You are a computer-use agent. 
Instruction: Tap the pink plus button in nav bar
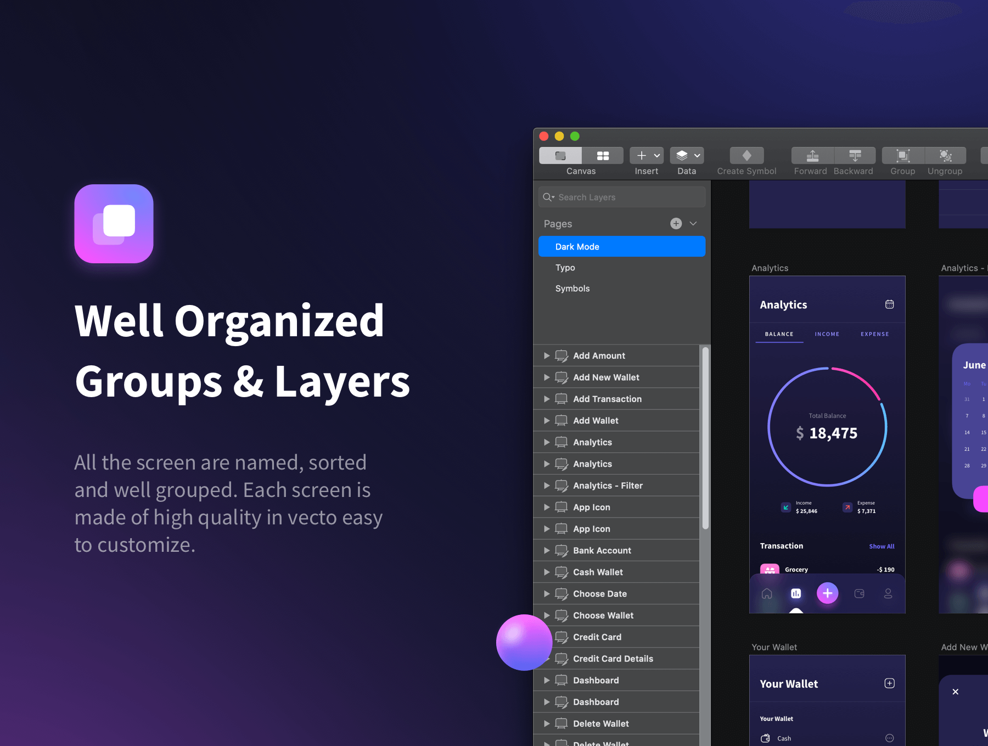827,593
